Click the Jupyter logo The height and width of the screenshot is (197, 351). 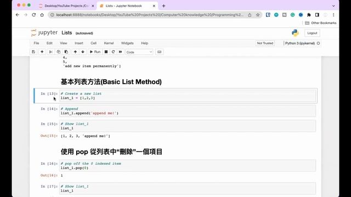point(44,33)
